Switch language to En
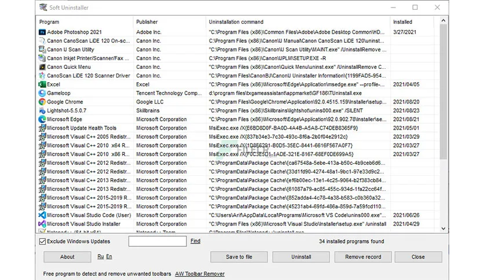The image size is (484, 280). click(x=109, y=256)
